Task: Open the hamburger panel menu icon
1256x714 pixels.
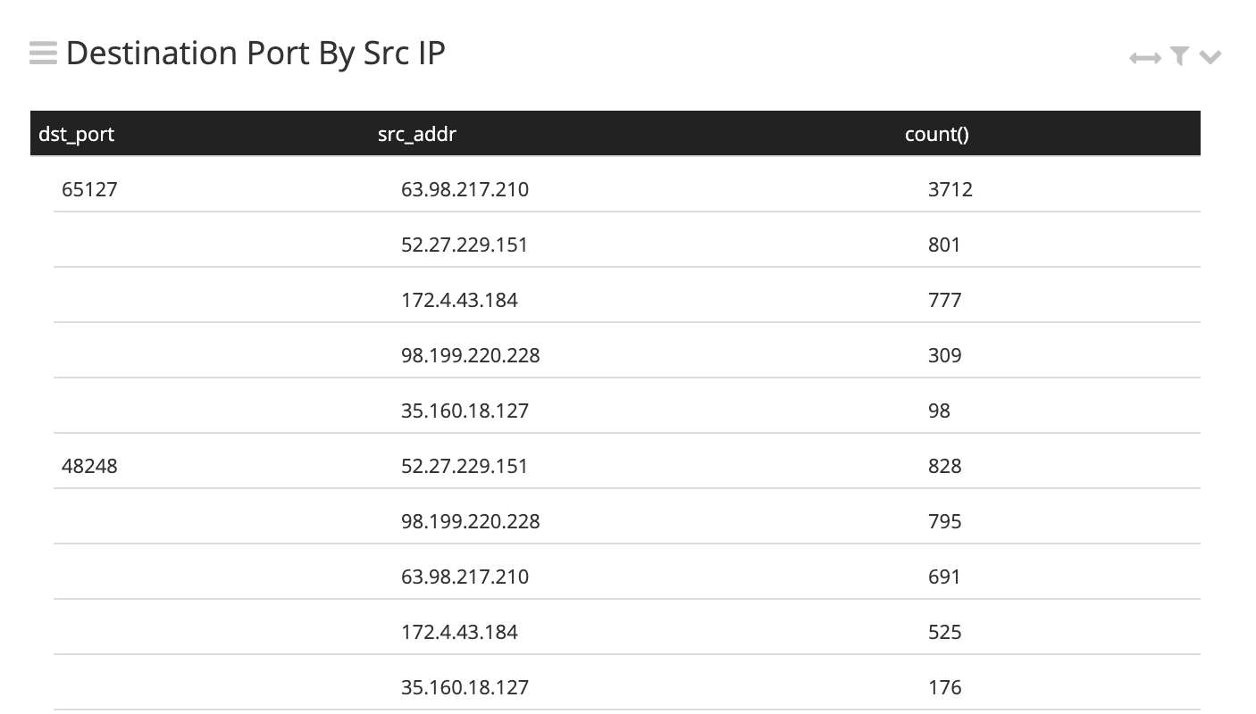Action: pos(43,54)
